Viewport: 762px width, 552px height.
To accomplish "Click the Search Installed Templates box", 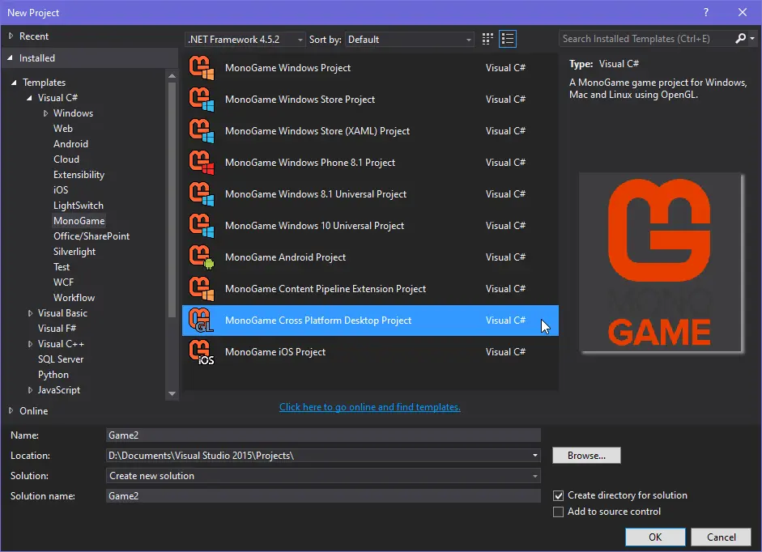I will [646, 38].
